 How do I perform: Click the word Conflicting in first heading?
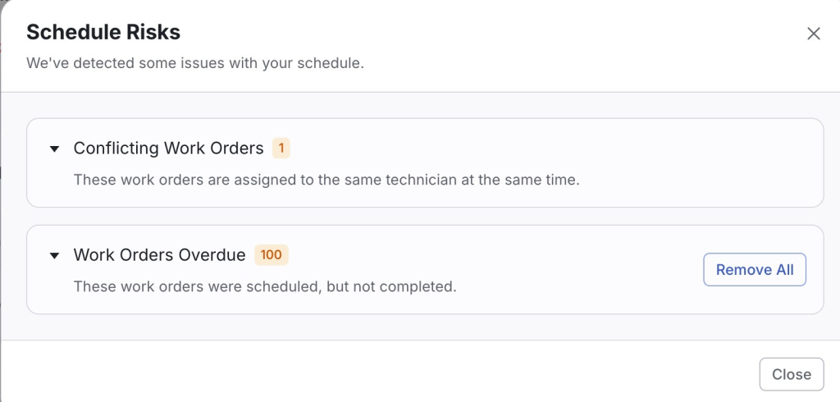coord(116,148)
